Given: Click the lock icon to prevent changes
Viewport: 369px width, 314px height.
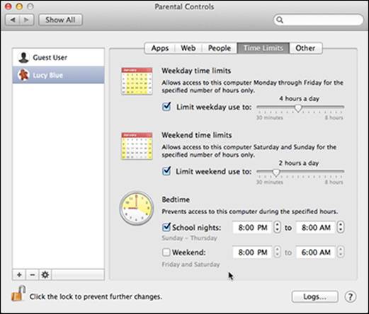Looking at the screenshot, I should [18, 293].
